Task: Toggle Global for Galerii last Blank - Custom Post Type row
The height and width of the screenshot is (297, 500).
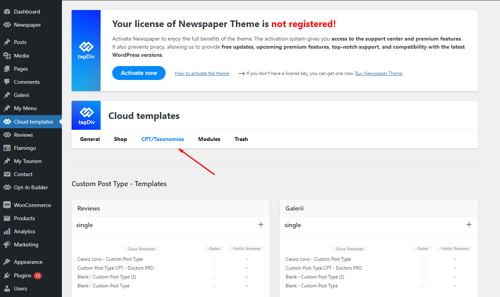Action: point(423,286)
